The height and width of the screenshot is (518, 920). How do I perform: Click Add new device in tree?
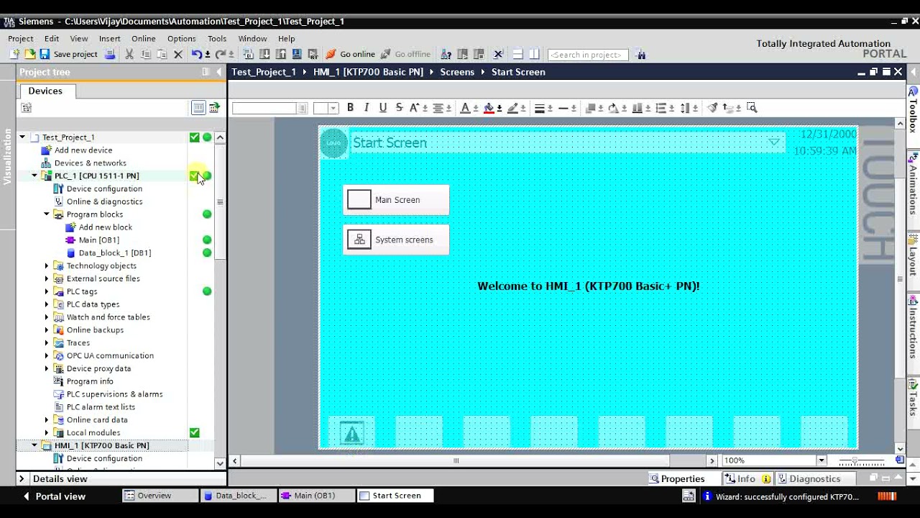(x=83, y=150)
